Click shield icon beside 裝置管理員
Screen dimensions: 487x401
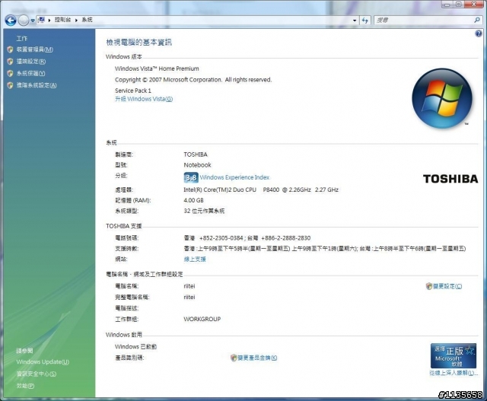[10, 49]
